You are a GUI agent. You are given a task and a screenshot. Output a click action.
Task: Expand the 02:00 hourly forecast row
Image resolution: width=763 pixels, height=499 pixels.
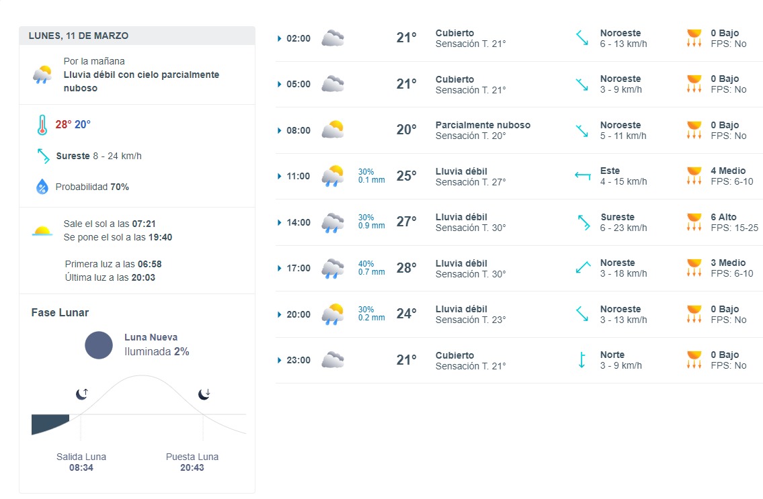click(x=519, y=38)
